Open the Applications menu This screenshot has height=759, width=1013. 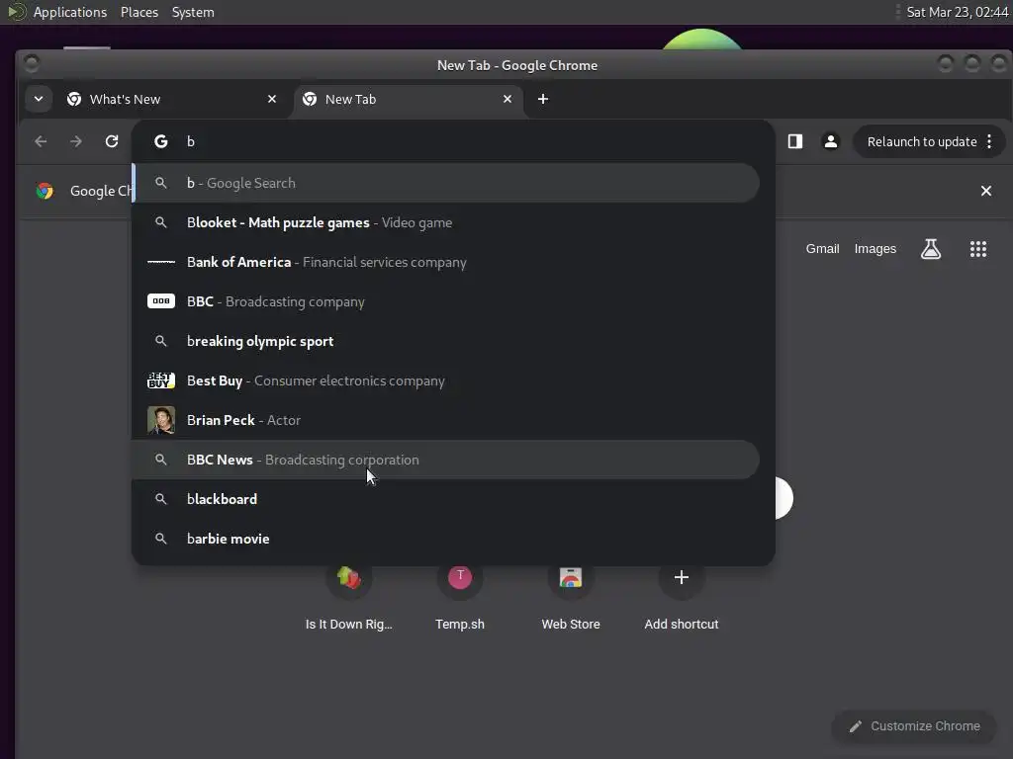point(70,12)
